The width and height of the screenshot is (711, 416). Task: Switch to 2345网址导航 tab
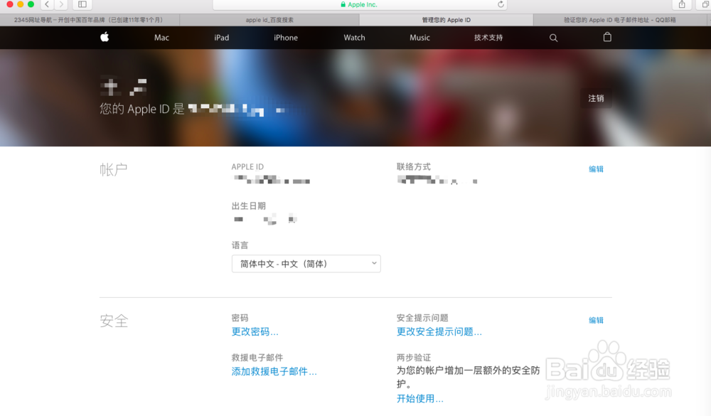90,20
